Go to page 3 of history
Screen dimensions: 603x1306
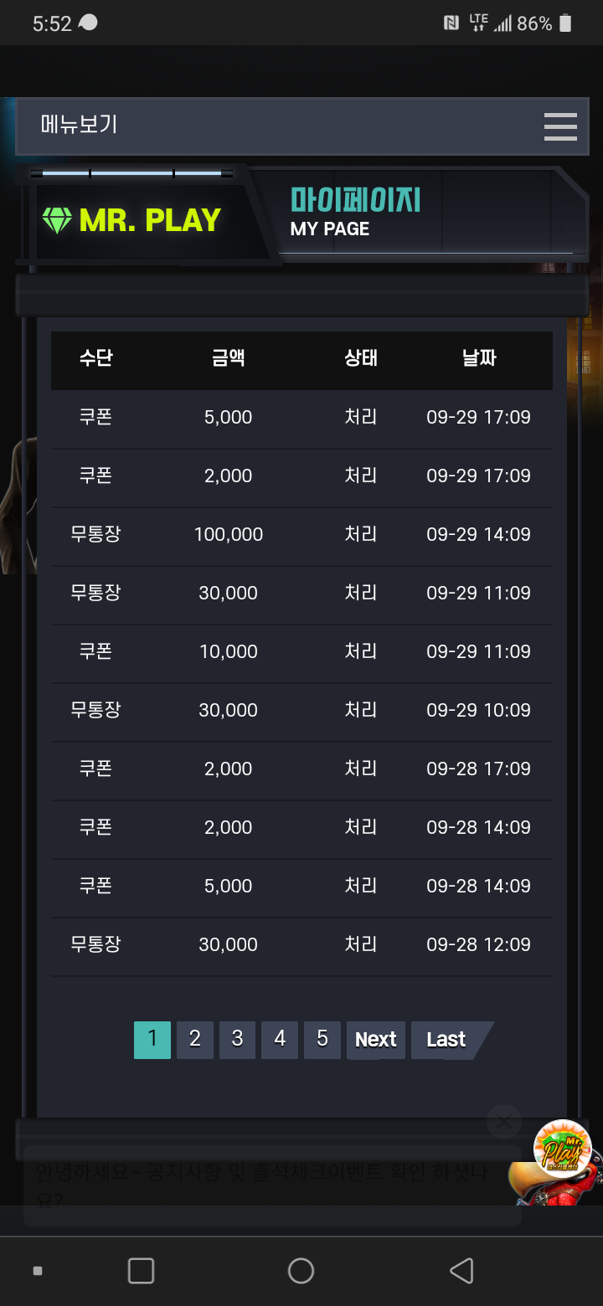click(x=238, y=1040)
